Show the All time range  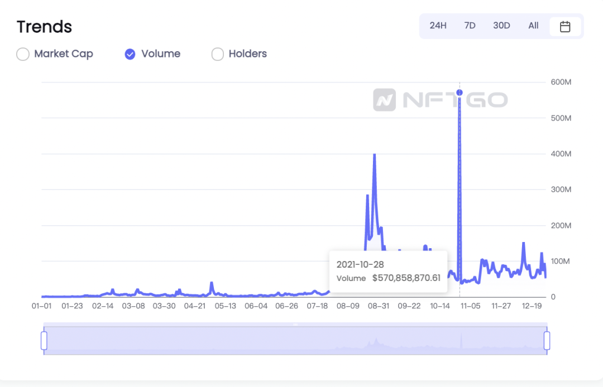pyautogui.click(x=533, y=26)
